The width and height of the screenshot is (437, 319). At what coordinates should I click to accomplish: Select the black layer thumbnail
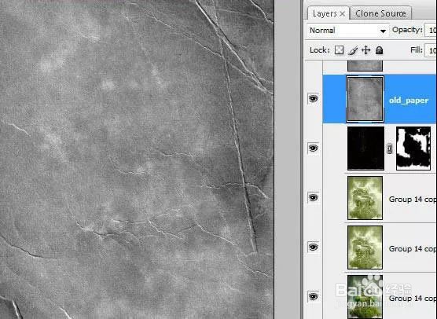pyautogui.click(x=365, y=148)
